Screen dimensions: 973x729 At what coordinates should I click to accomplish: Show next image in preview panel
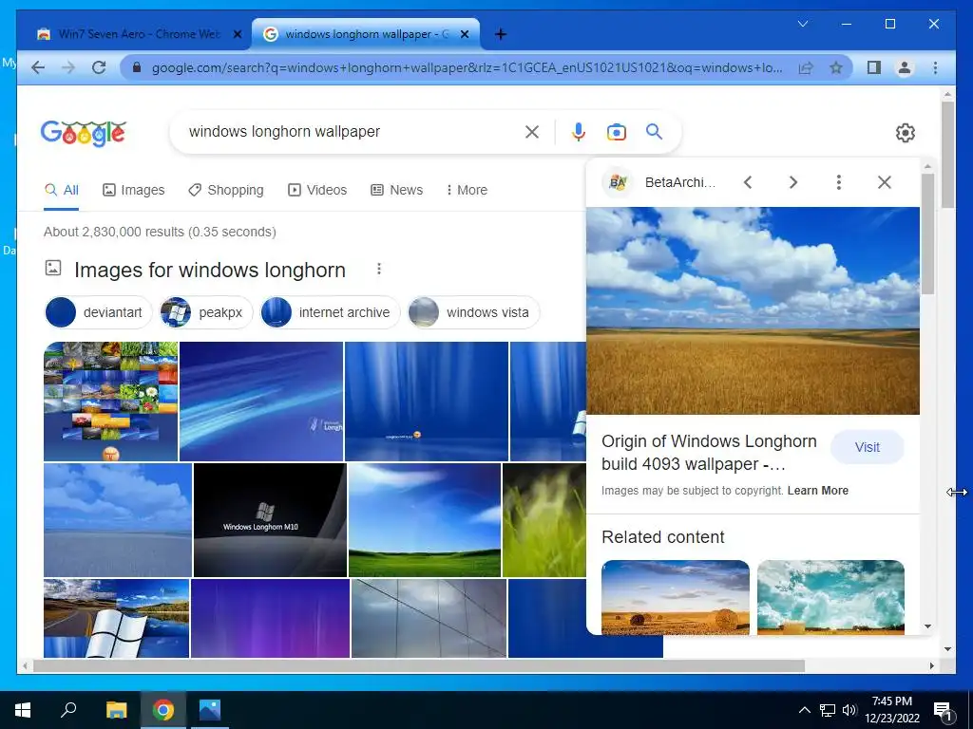click(793, 182)
